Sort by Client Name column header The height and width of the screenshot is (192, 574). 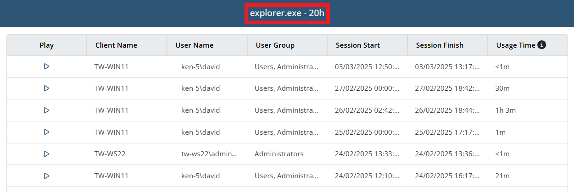point(116,45)
